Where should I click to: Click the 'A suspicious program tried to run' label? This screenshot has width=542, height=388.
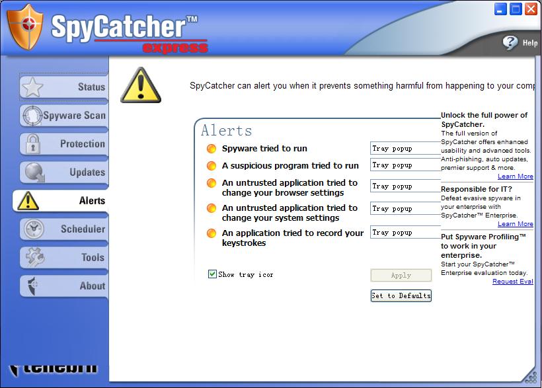(290, 166)
